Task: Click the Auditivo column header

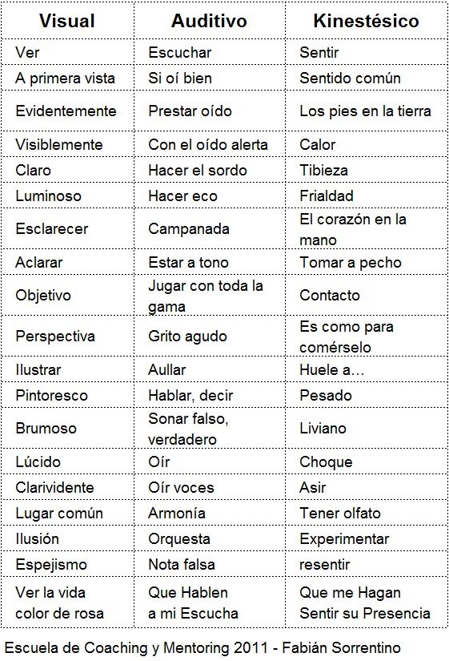Action: coord(209,21)
